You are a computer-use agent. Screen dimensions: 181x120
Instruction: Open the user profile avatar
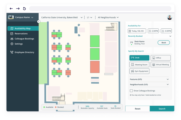click(x=169, y=17)
